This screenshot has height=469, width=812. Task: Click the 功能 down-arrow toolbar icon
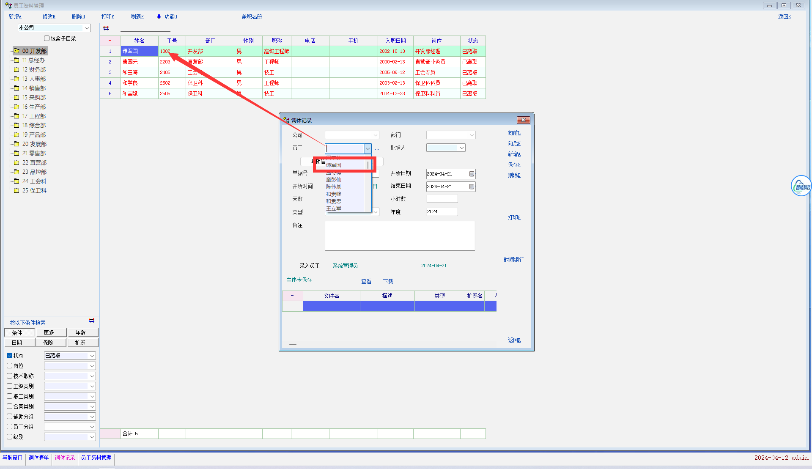click(159, 17)
